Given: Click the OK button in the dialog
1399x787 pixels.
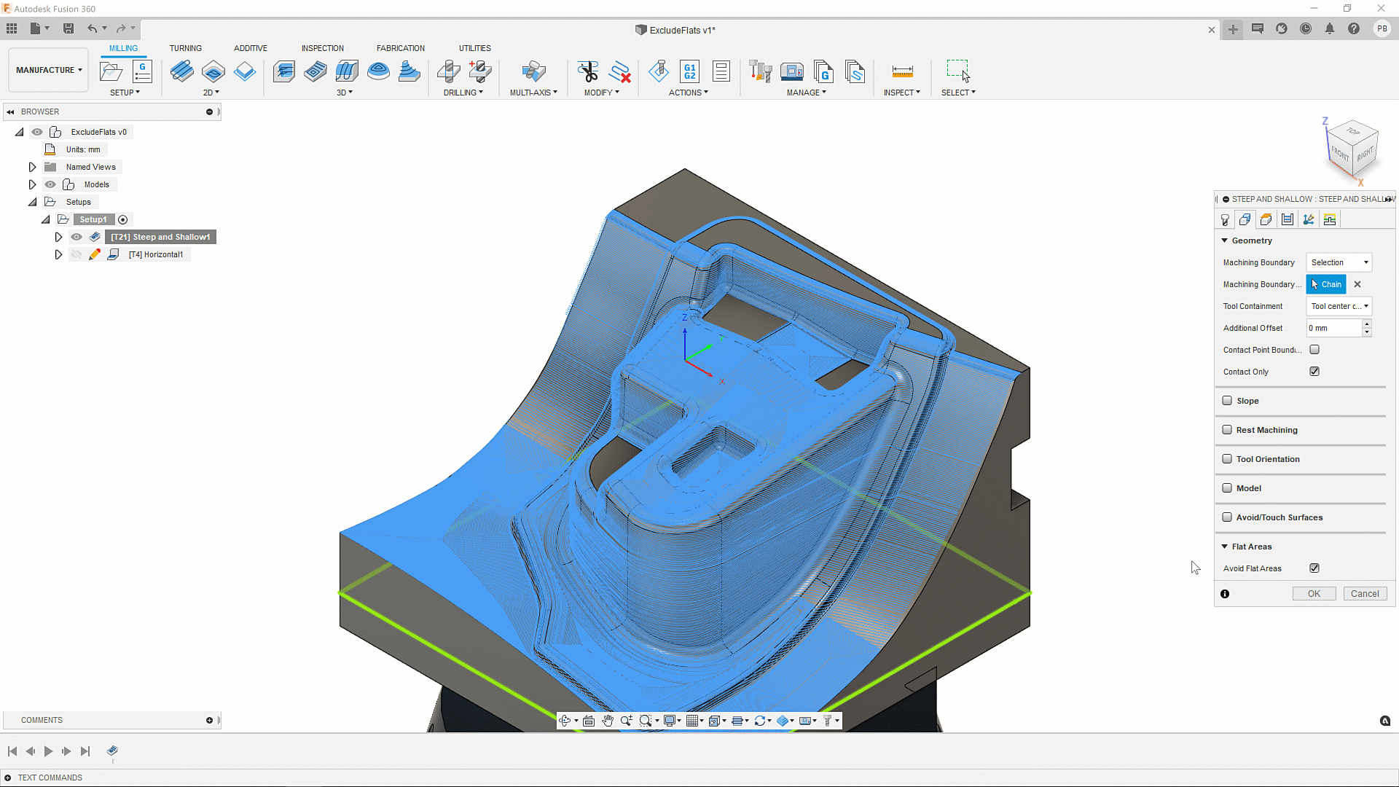Looking at the screenshot, I should (1314, 593).
